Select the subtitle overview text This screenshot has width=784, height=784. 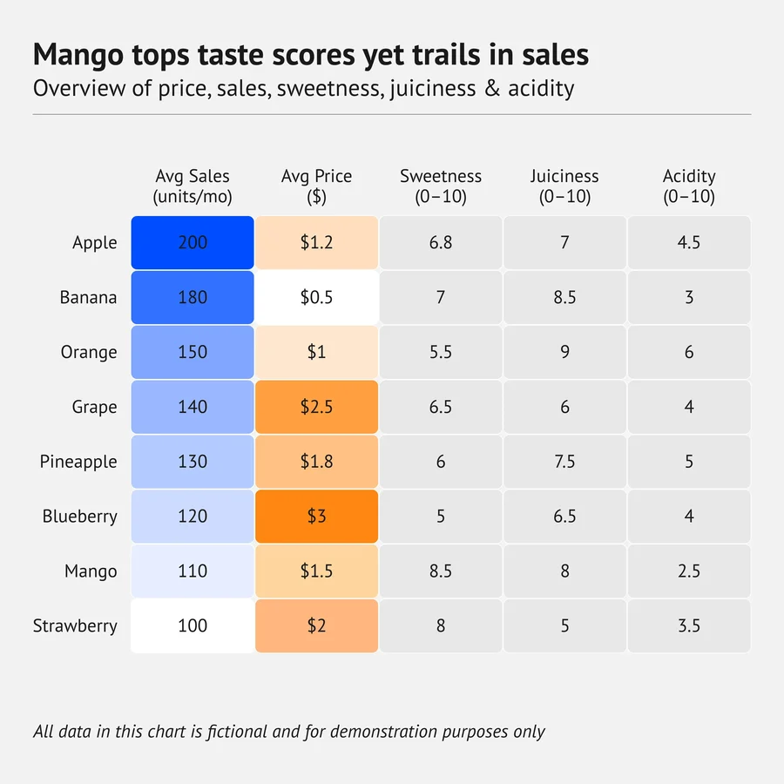(303, 89)
